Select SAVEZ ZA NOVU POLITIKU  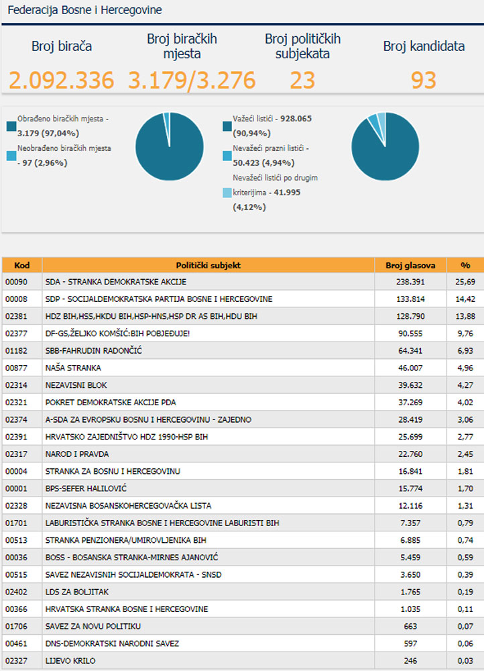(x=93, y=626)
